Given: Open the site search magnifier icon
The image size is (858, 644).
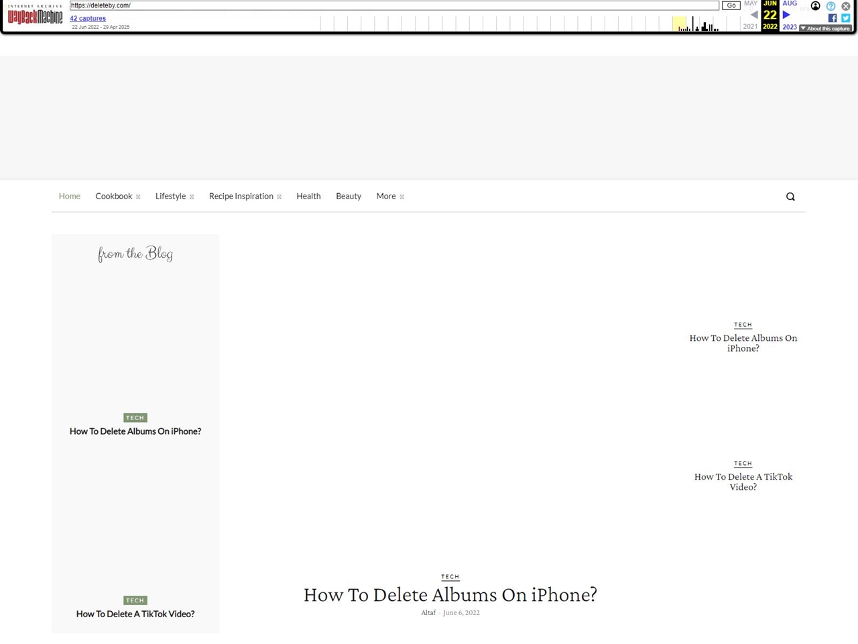Looking at the screenshot, I should click(x=790, y=197).
